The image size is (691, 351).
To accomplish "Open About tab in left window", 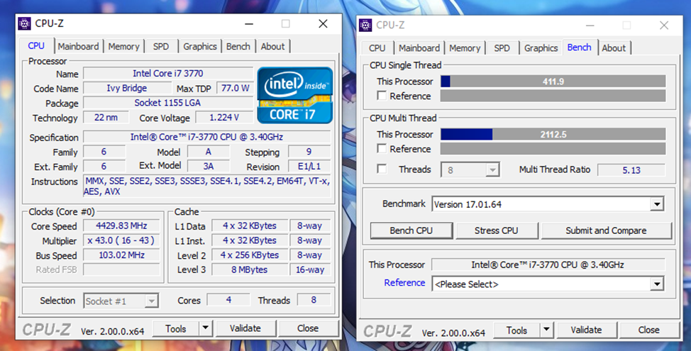I will [273, 46].
